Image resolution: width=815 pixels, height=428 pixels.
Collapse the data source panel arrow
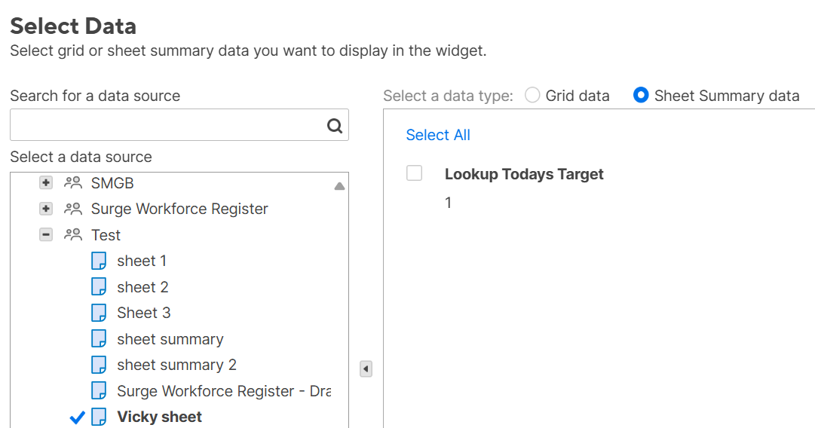366,369
